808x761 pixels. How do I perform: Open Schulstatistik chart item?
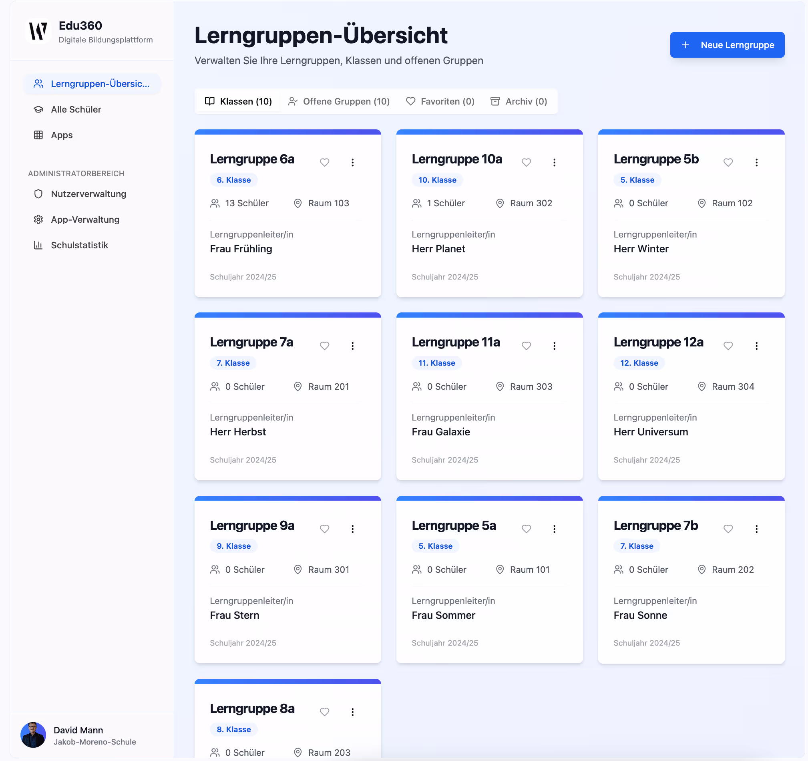[x=79, y=245]
